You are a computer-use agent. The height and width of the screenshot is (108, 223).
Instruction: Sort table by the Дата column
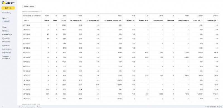[26, 20]
